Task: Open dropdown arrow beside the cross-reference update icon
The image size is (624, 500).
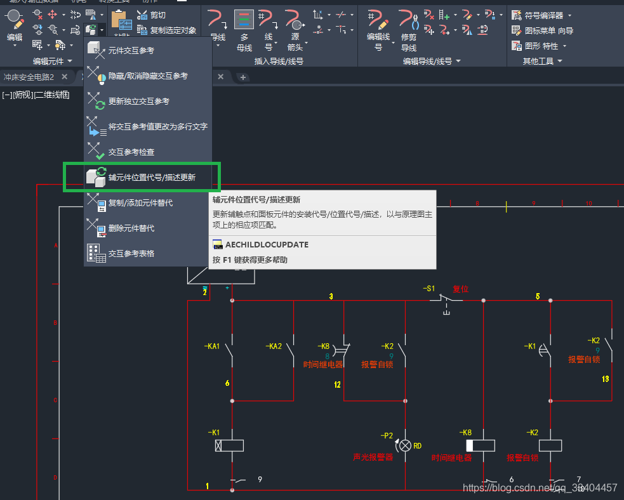Action: (x=102, y=30)
